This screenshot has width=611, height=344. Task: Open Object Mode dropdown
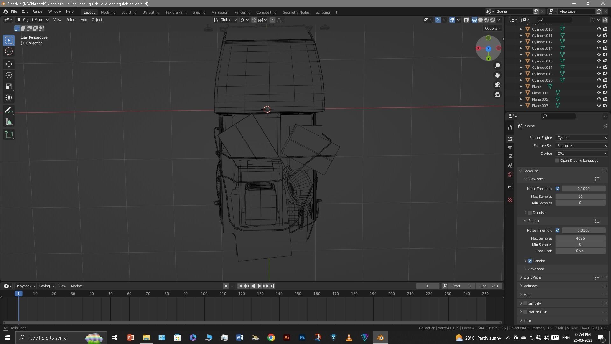pyautogui.click(x=32, y=20)
